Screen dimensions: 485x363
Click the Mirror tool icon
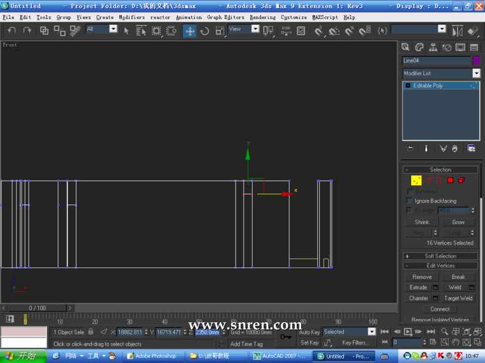[458, 31]
